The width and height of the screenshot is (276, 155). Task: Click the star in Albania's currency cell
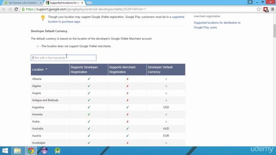(x=166, y=79)
